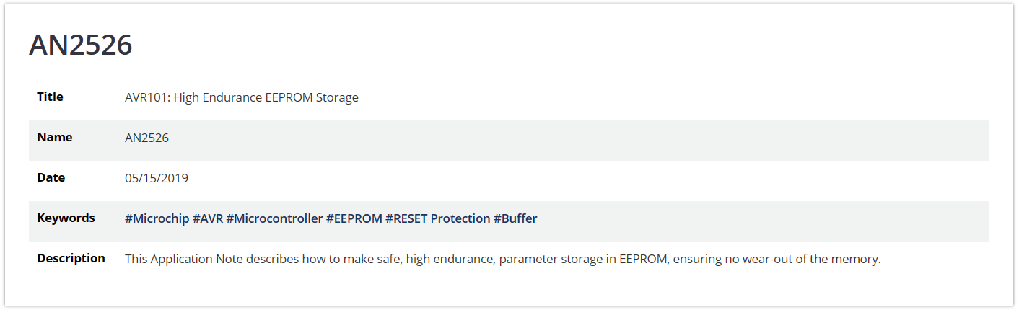This screenshot has width=1019, height=310.
Task: Click the Date row label
Action: [x=51, y=177]
